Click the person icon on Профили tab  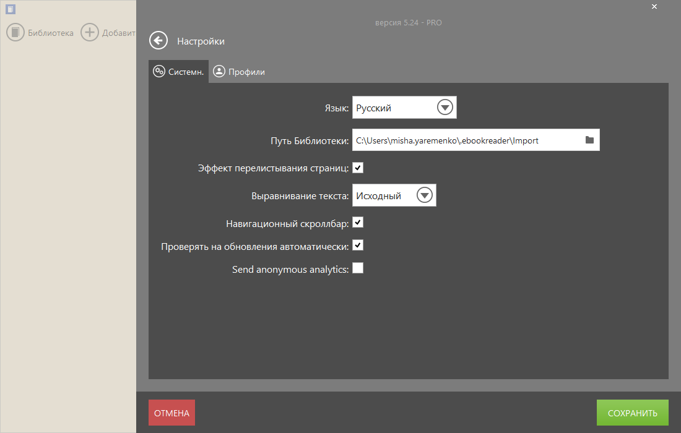(x=219, y=71)
